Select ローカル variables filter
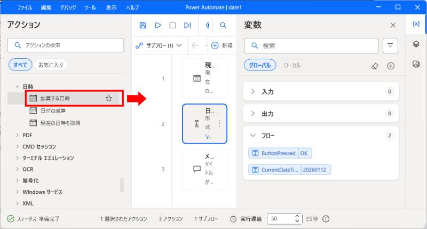 point(292,65)
